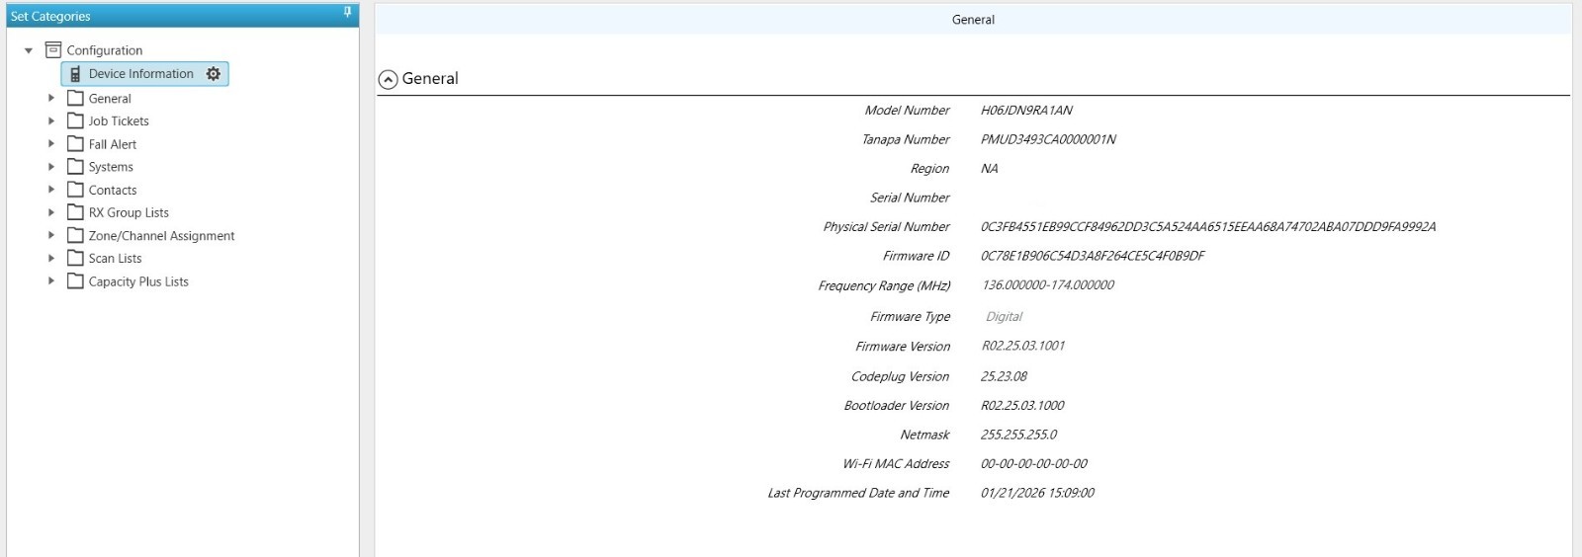Screen dimensions: 1582x557
Task: Click the Model Number value field
Action: point(1026,111)
